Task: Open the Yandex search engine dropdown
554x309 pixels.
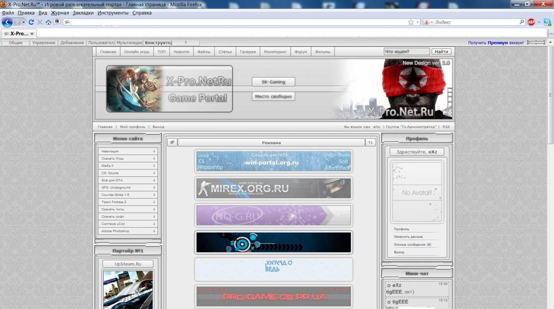Action: [x=427, y=22]
